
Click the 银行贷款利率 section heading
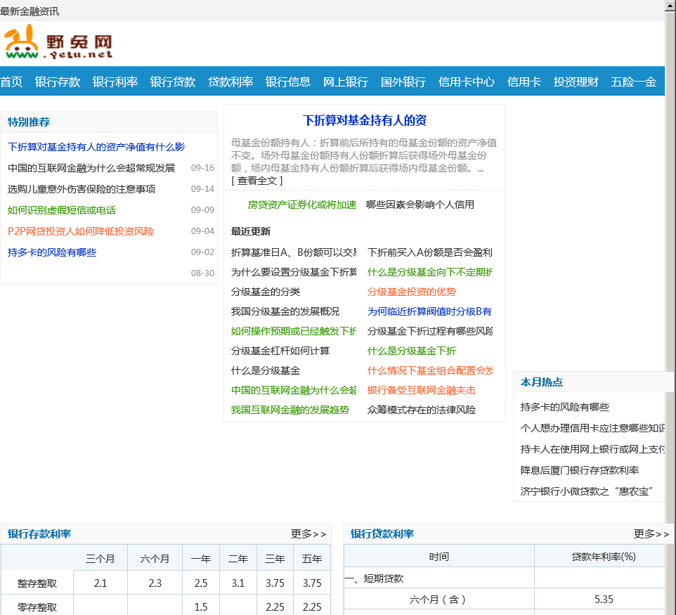(x=382, y=534)
